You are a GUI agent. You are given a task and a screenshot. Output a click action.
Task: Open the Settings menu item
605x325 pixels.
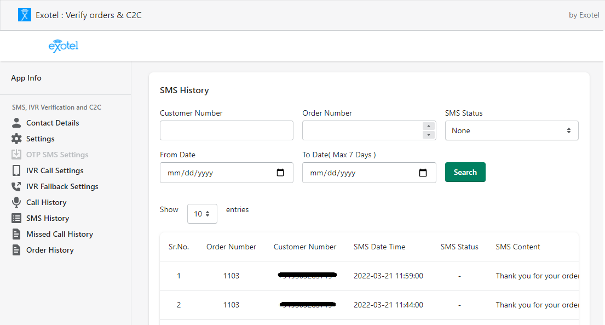pyautogui.click(x=40, y=139)
